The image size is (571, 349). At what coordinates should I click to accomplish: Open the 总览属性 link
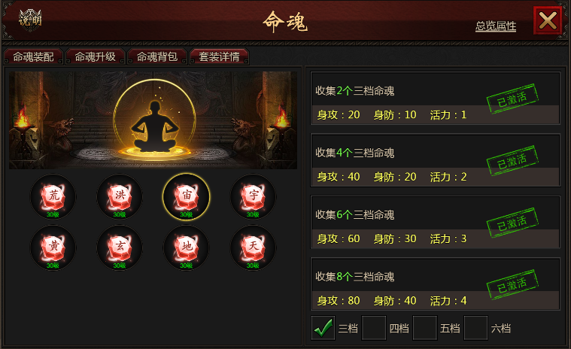[x=496, y=26]
